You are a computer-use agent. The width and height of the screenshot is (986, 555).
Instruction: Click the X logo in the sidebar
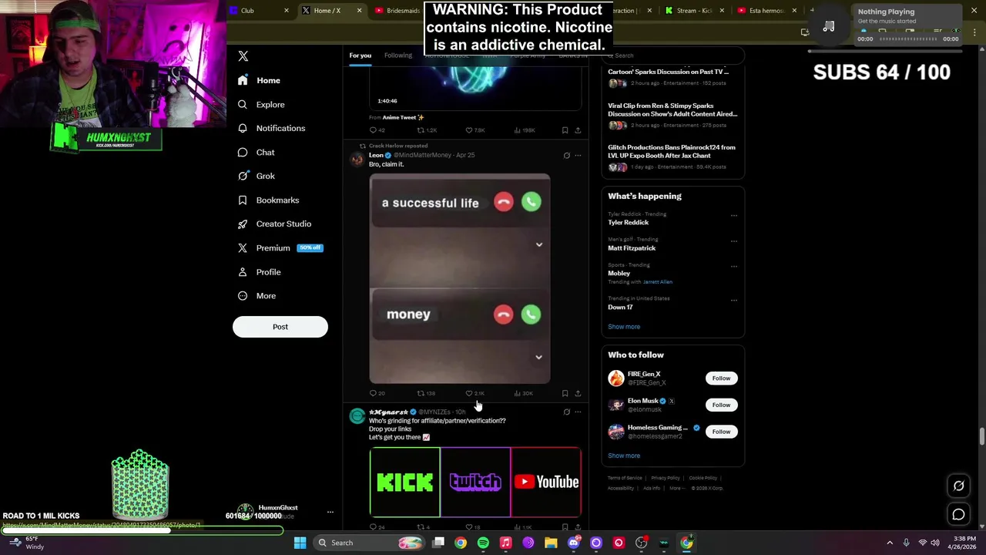243,56
